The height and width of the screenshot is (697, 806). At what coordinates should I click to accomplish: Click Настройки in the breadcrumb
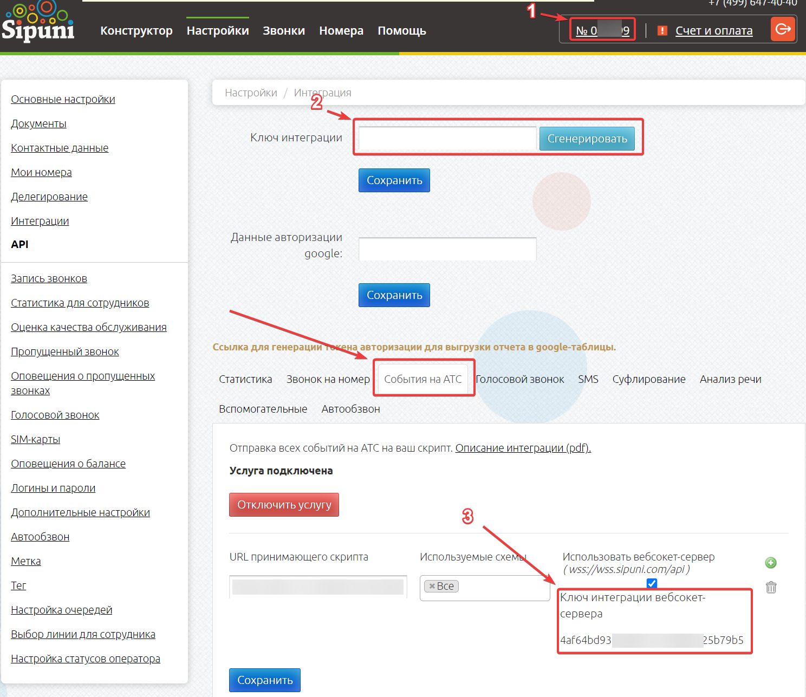click(251, 93)
